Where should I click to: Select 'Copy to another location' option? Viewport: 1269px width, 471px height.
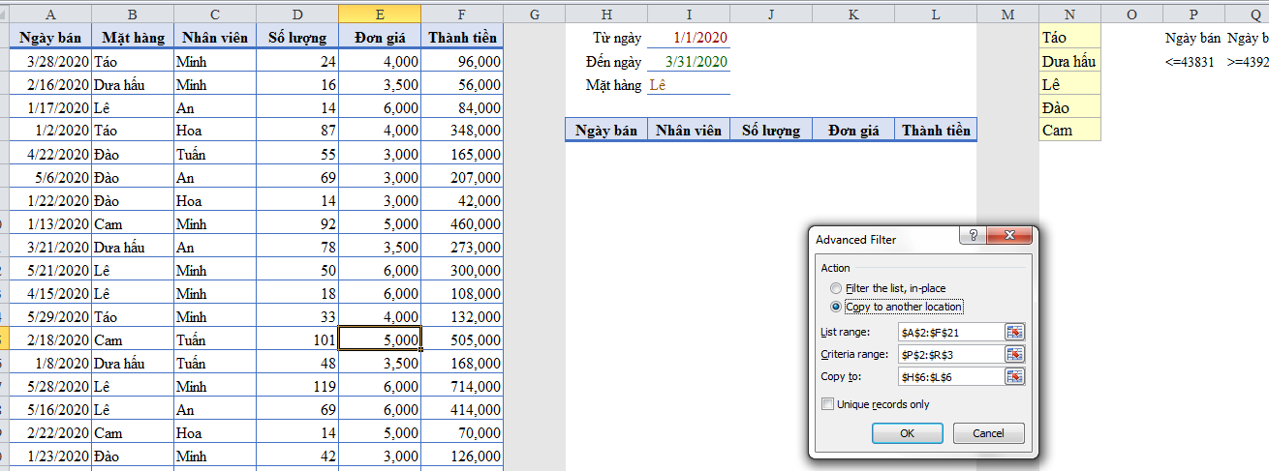click(837, 307)
